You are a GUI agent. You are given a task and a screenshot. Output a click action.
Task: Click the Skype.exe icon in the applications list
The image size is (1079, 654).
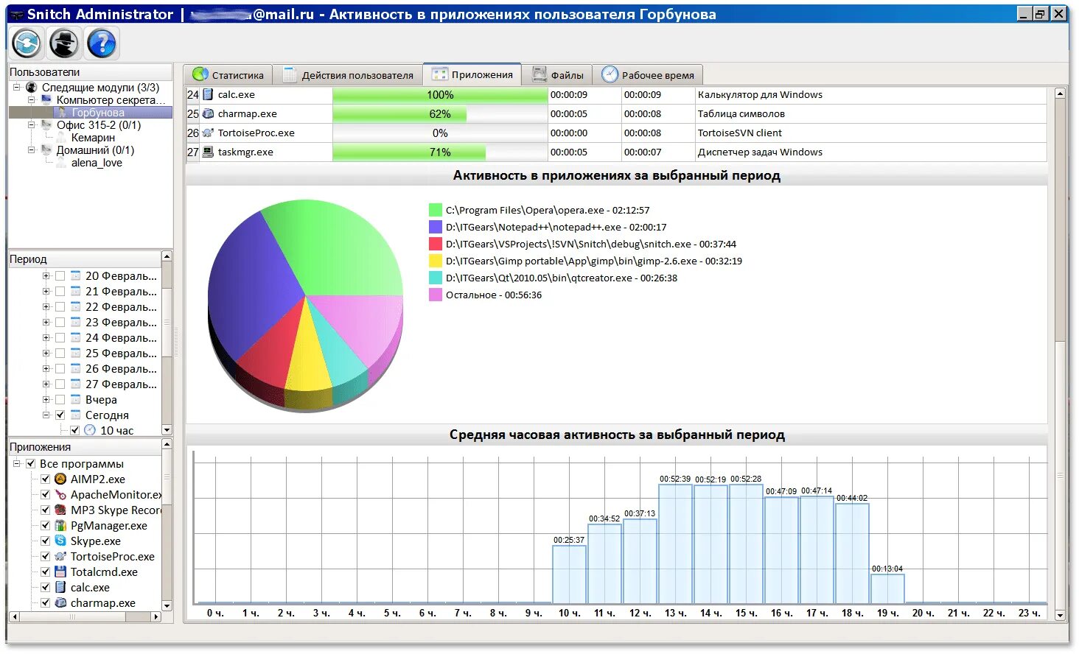click(60, 541)
